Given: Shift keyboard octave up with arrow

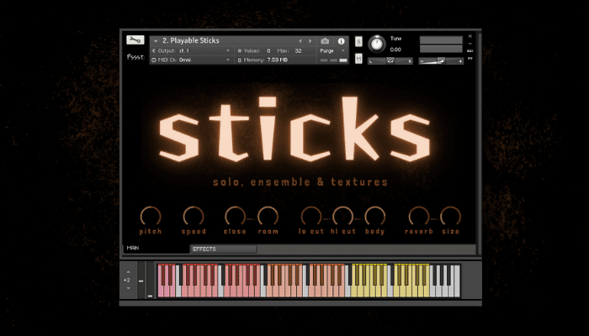Looking at the screenshot, I should coord(127,270).
